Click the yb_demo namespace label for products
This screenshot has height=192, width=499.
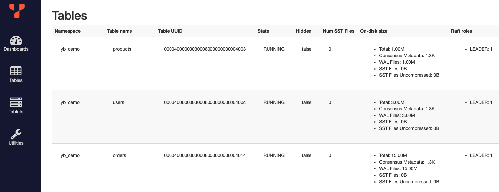(70, 49)
